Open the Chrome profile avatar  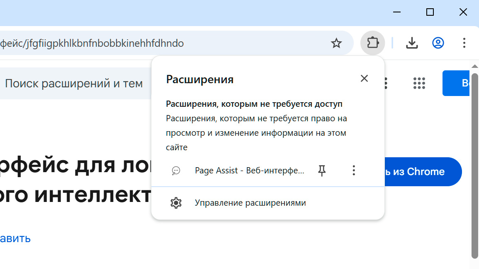click(x=438, y=43)
